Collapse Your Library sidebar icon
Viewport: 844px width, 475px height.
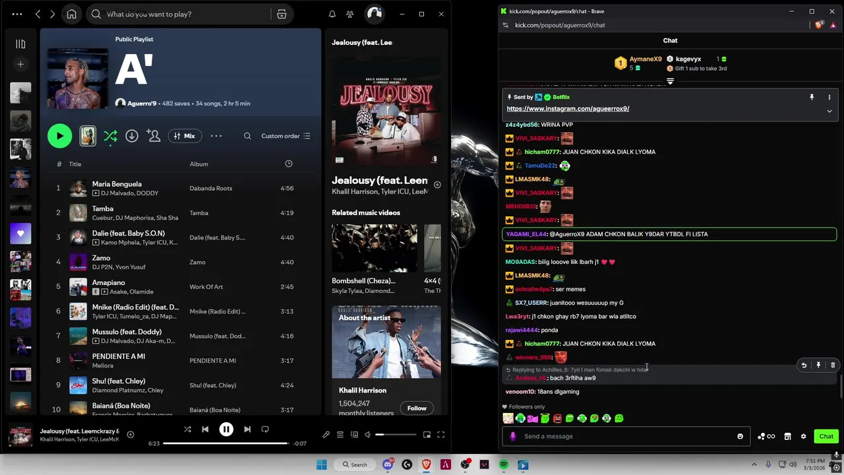20,44
